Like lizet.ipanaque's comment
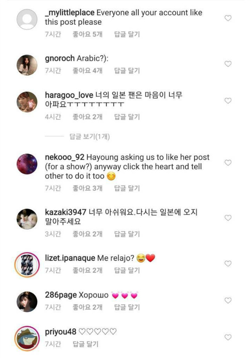Viewport: 251px width, 358px height. click(x=228, y=263)
